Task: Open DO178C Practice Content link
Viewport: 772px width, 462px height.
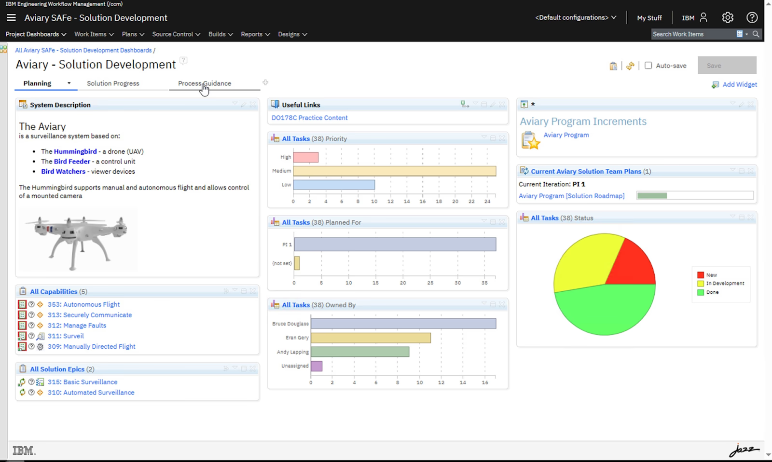Action: pos(309,118)
